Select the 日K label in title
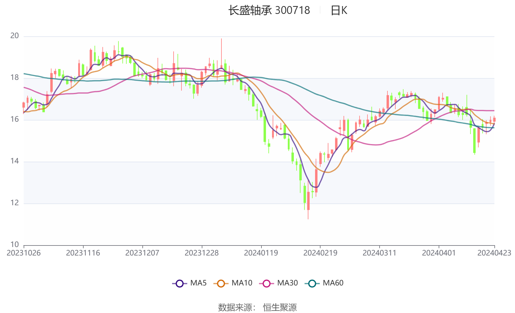515x313 pixels. 339,10
